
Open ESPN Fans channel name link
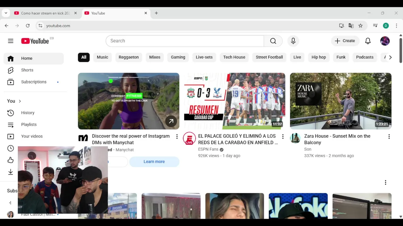pyautogui.click(x=208, y=149)
